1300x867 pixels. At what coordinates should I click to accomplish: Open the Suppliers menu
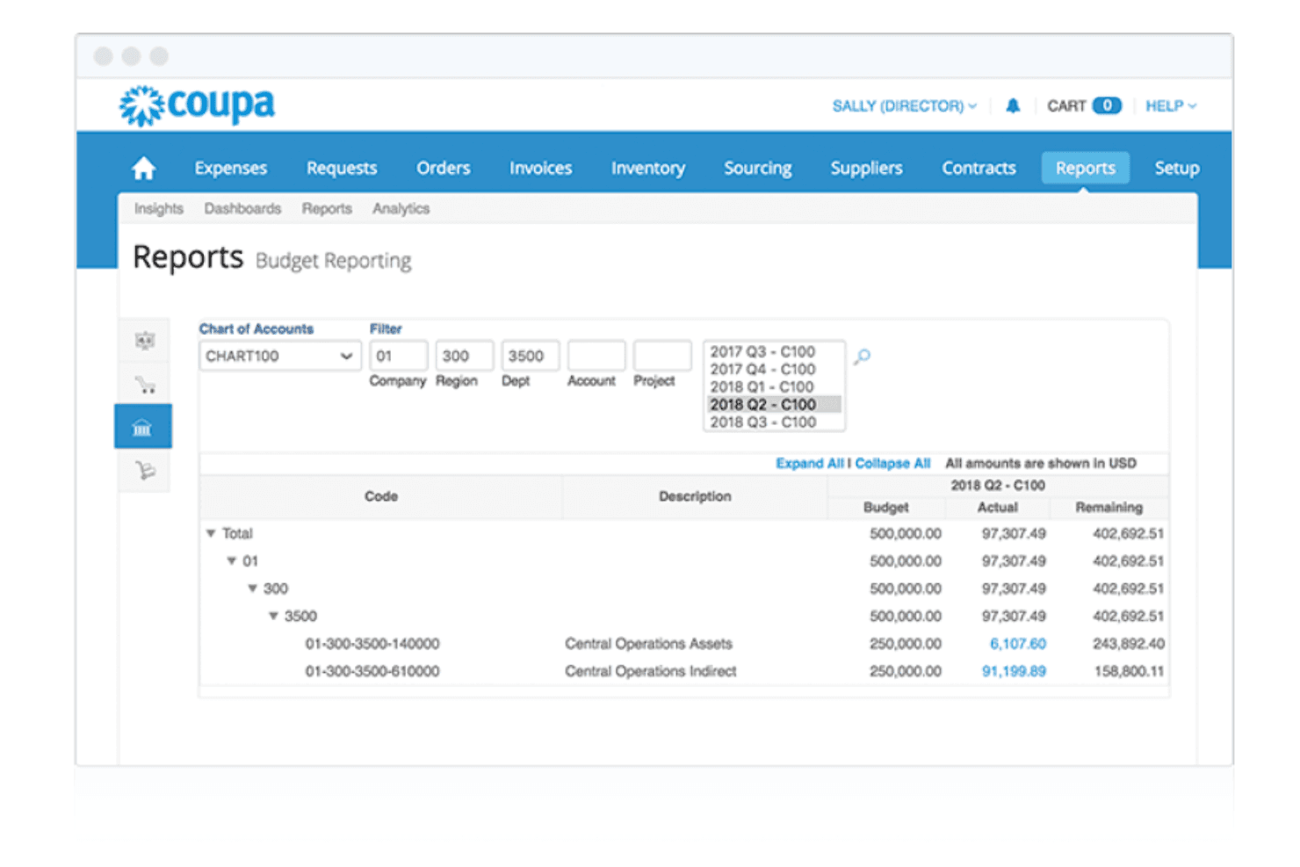pos(867,168)
